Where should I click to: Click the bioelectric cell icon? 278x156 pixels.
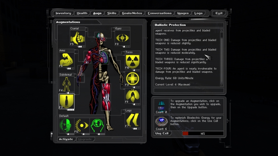tap(161, 122)
